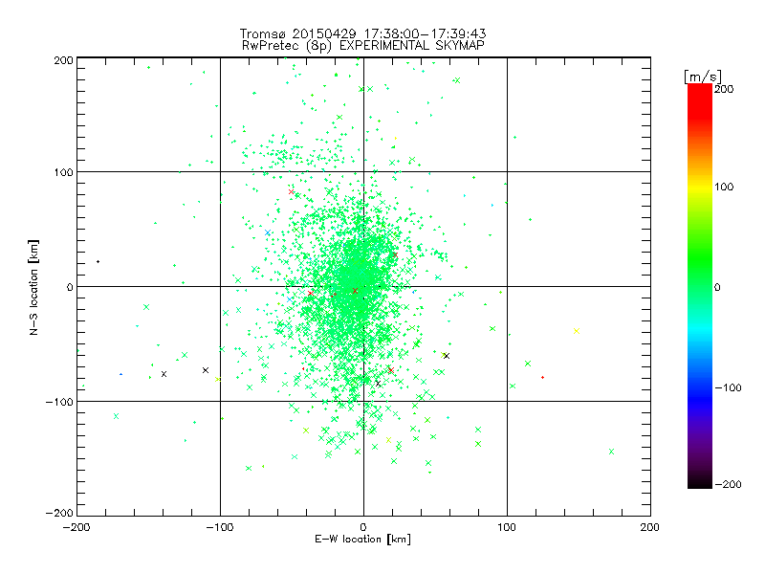The width and height of the screenshot is (765, 574).
Task: Click the X-axis '0' tick label
Action: coord(363,527)
